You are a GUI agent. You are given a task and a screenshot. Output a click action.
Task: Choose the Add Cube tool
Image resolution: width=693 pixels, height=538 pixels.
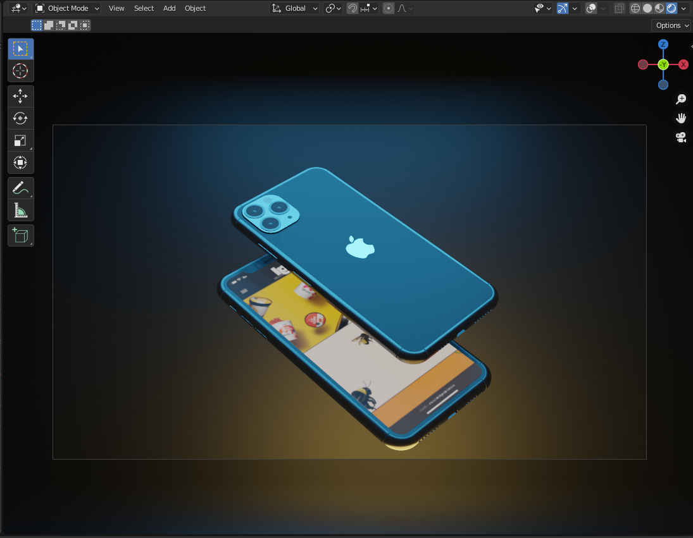[20, 236]
